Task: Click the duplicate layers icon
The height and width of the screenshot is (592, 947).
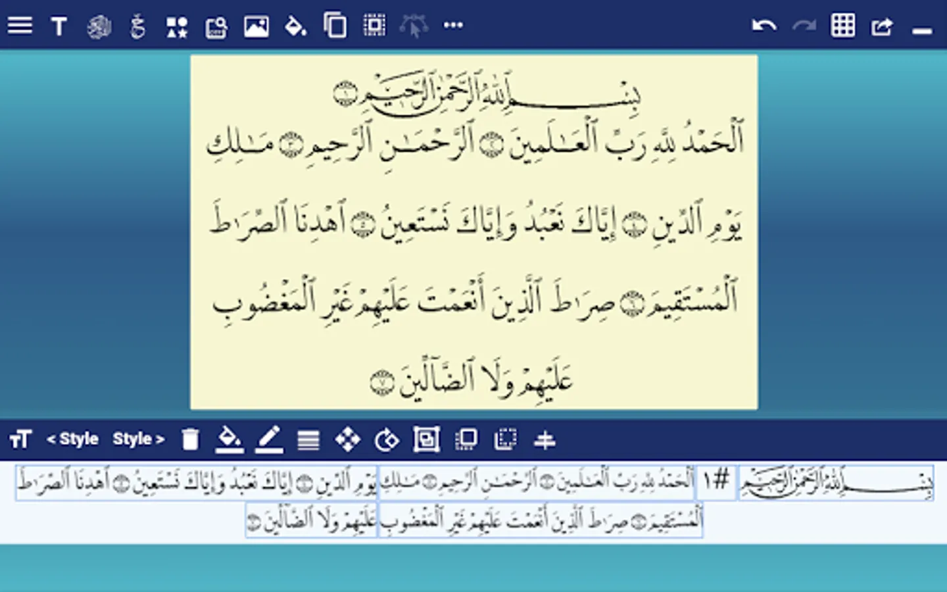Action: (x=335, y=26)
